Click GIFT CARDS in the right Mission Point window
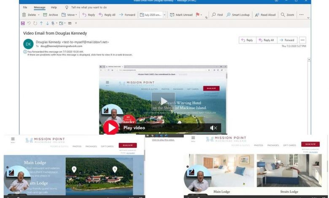 [x=289, y=145]
